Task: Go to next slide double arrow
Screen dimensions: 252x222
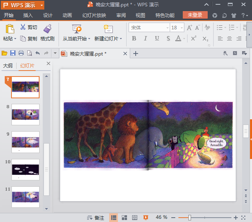Action: [x=246, y=201]
